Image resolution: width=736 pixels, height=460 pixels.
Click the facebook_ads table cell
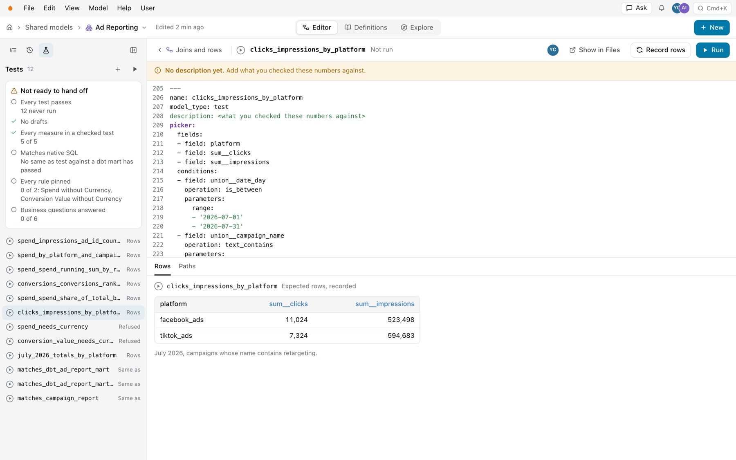coord(182,320)
